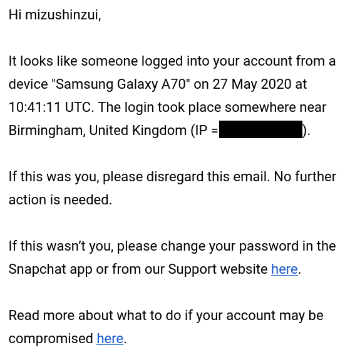Viewport: 355px width, 350px height.
Task: Open the compromised account 'here' link
Action: click(x=110, y=339)
